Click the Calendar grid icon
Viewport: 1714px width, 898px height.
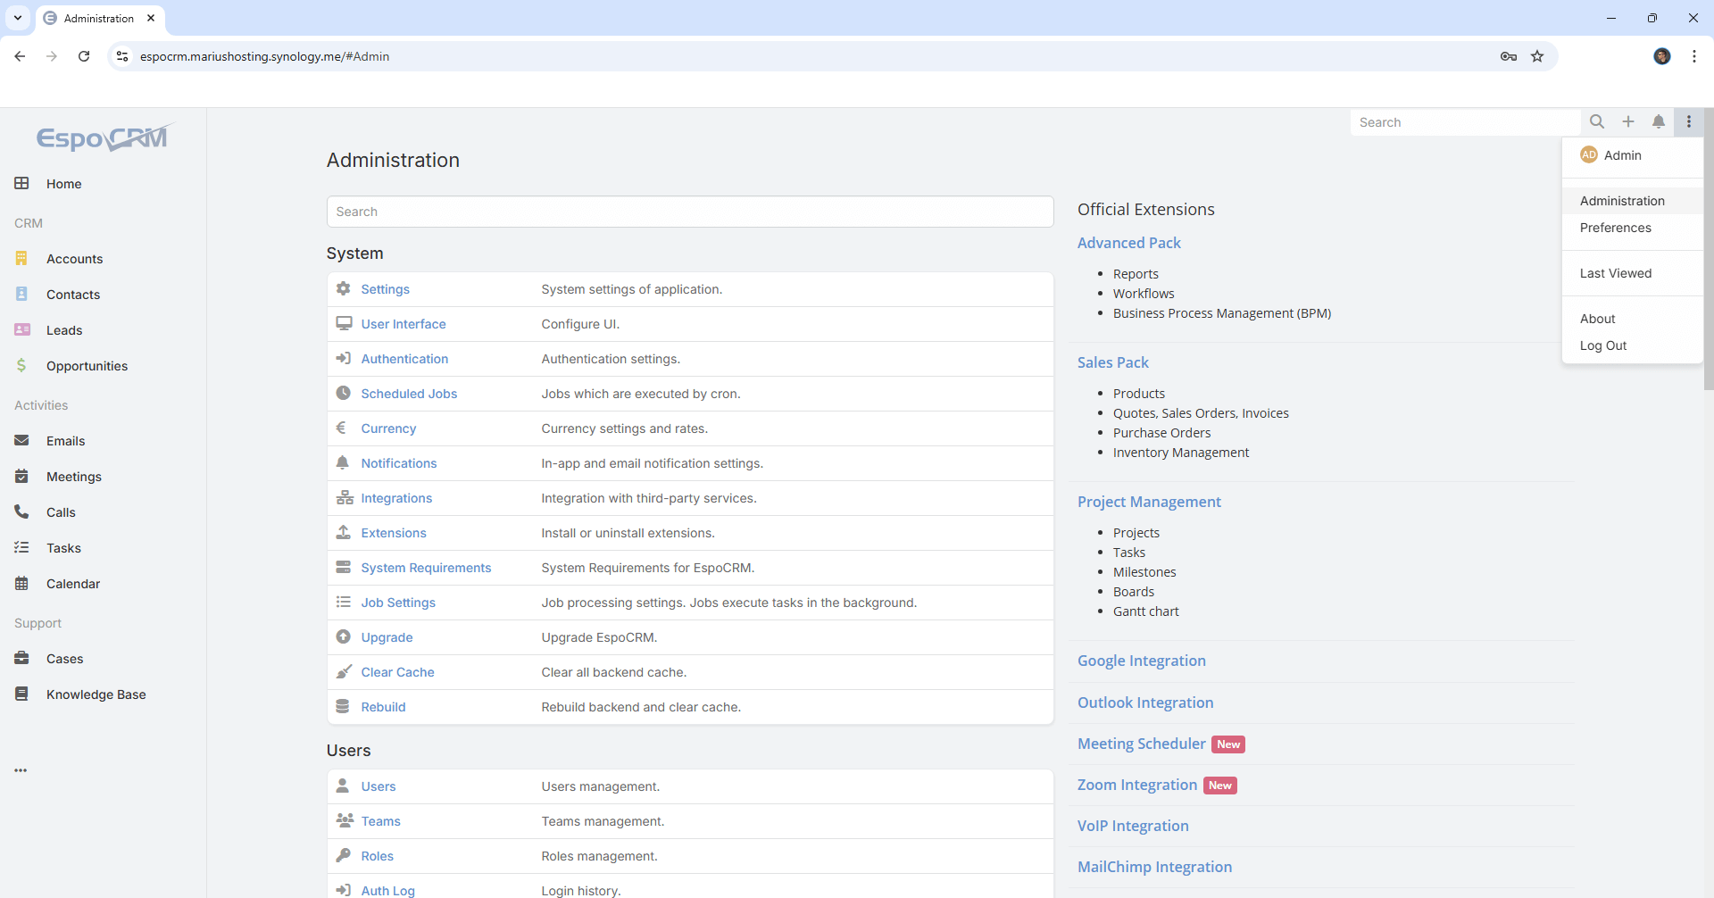coord(21,583)
